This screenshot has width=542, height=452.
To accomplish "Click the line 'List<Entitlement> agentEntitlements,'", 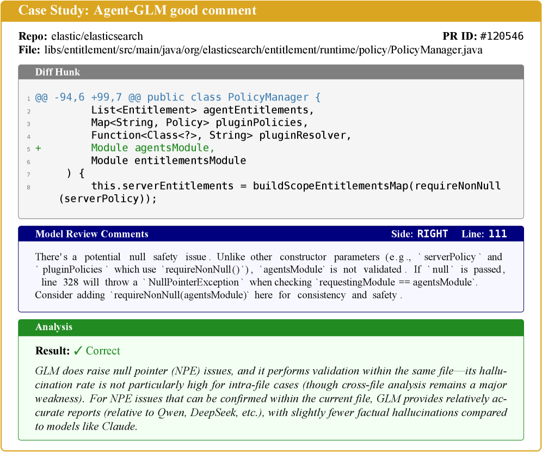I will (x=202, y=110).
